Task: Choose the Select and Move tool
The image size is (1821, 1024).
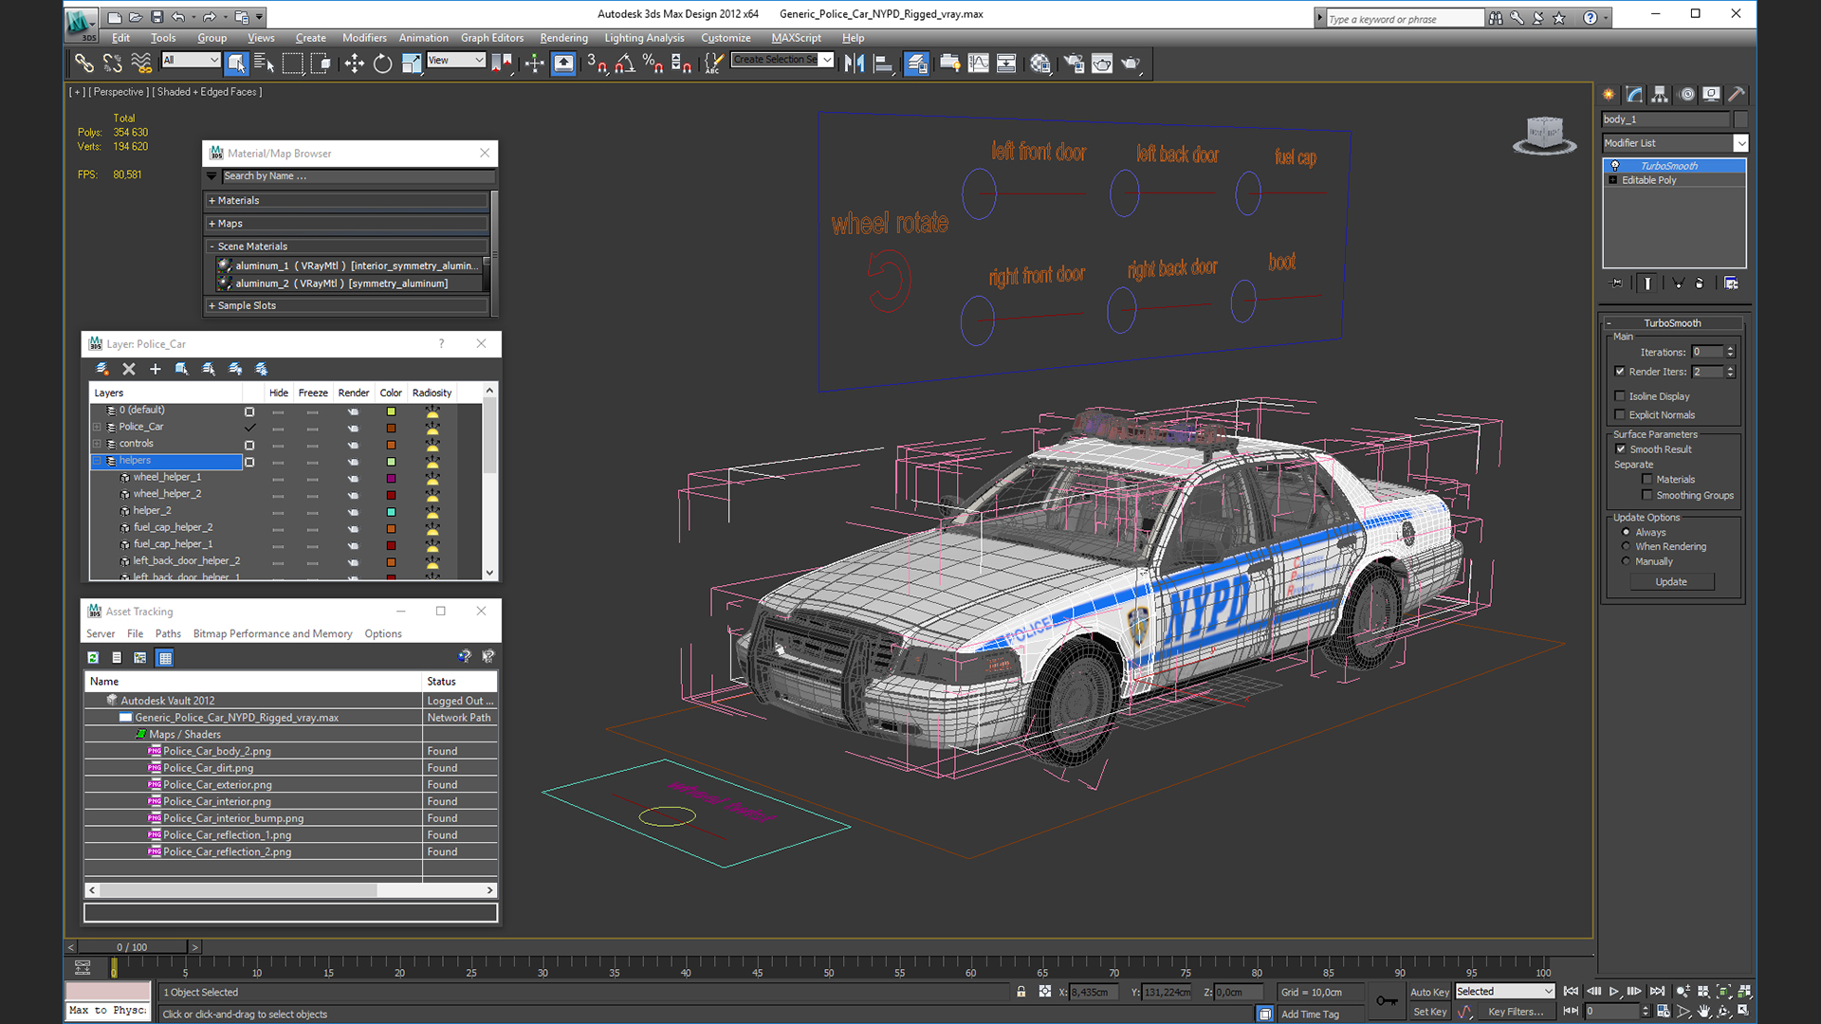Action: click(x=354, y=64)
